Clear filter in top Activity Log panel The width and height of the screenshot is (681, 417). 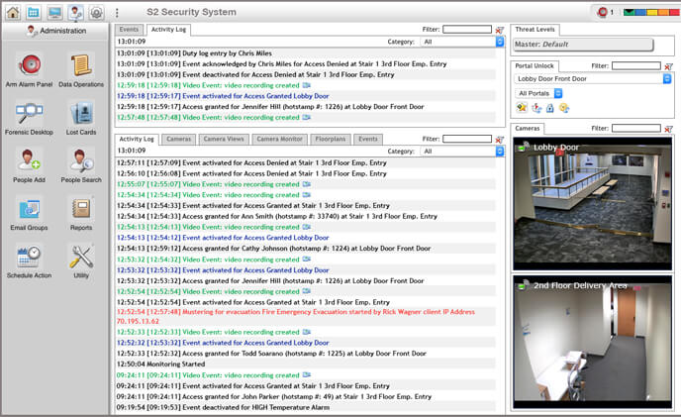pyautogui.click(x=500, y=30)
